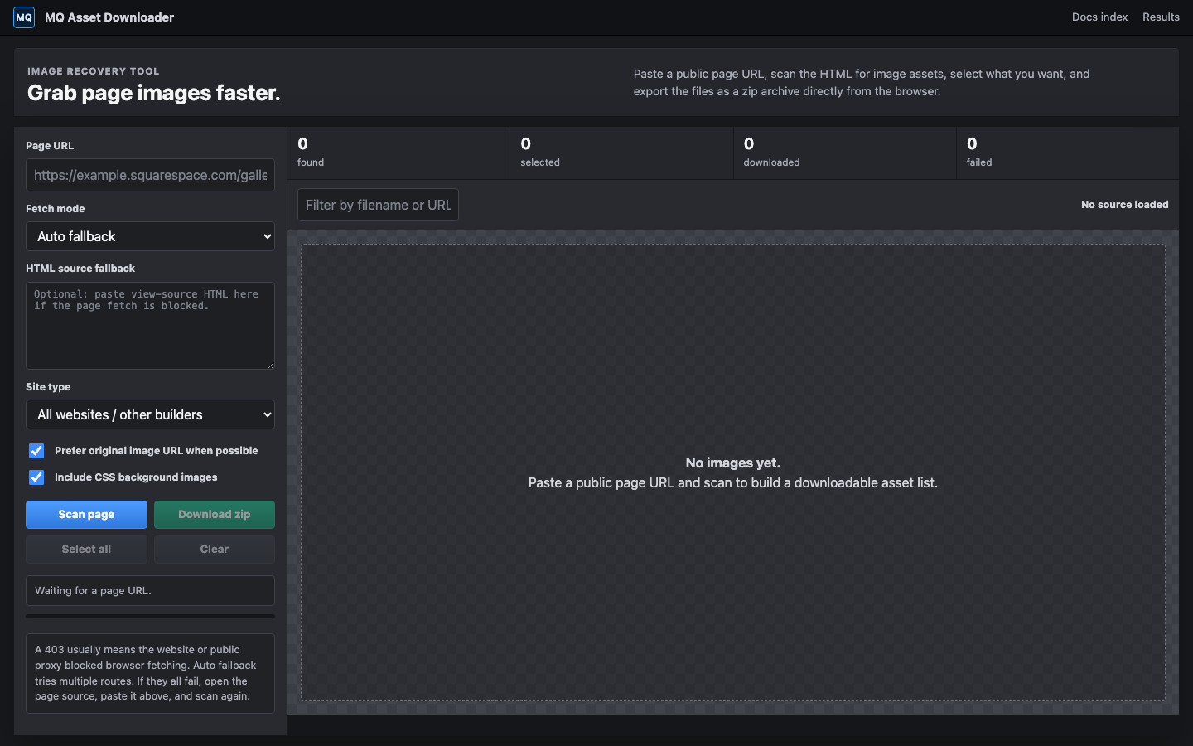This screenshot has height=746, width=1193.
Task: Click the 'failed' counter stat
Action: point(1068,153)
